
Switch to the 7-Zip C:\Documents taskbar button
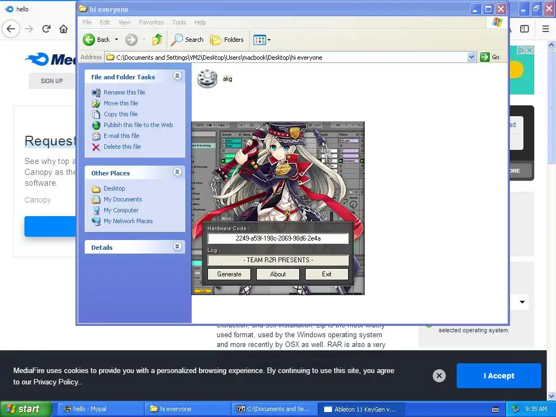[x=274, y=409]
